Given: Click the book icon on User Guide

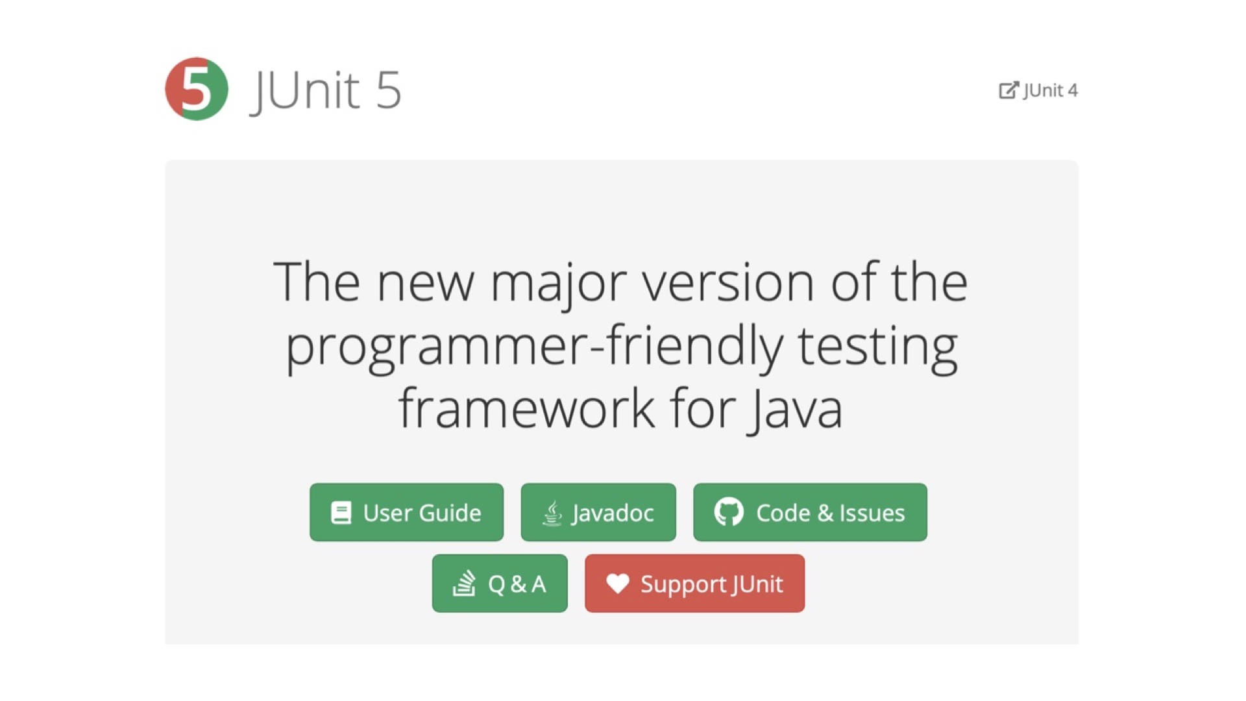Looking at the screenshot, I should (341, 513).
